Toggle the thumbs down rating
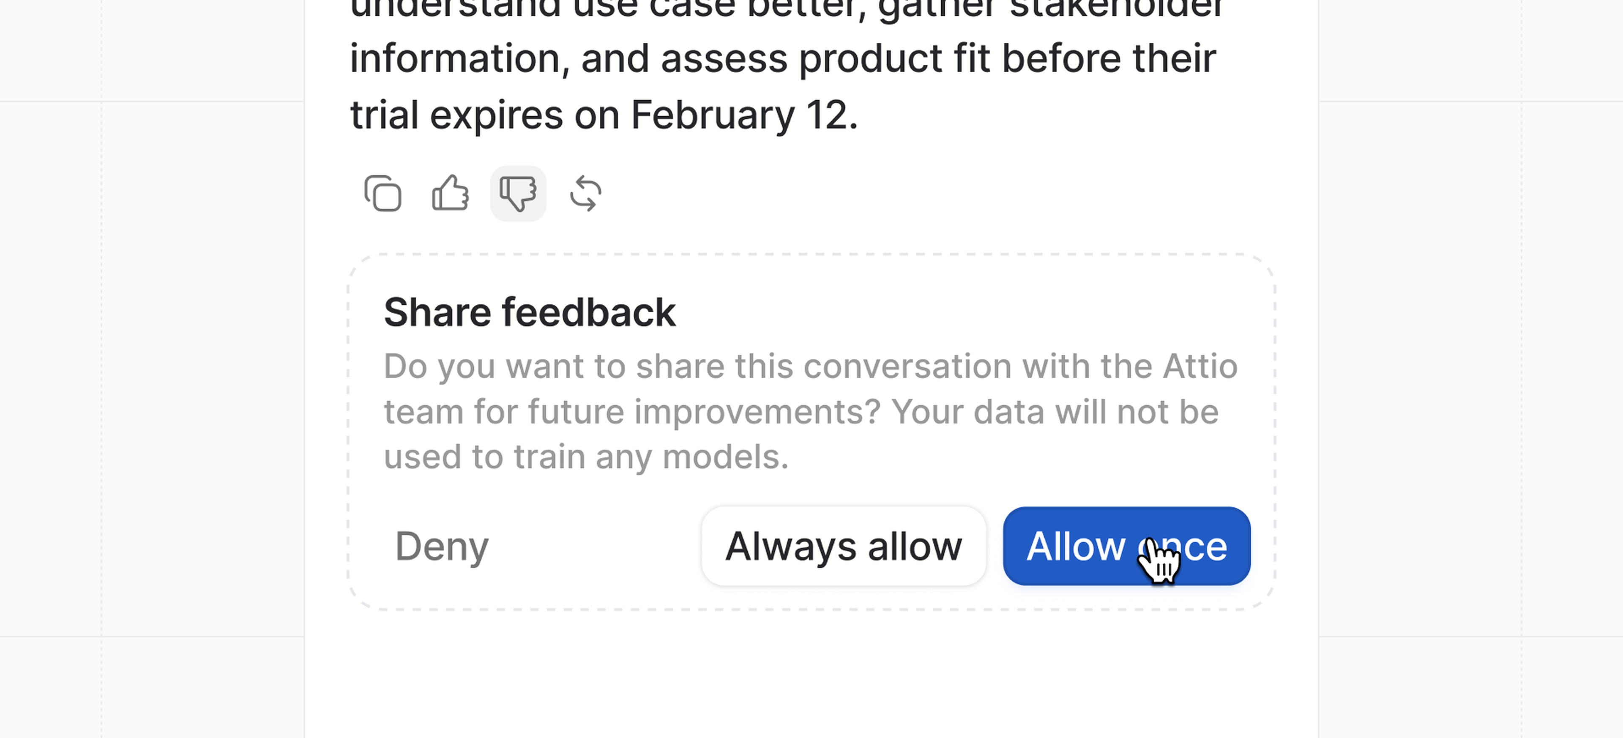 click(x=518, y=194)
